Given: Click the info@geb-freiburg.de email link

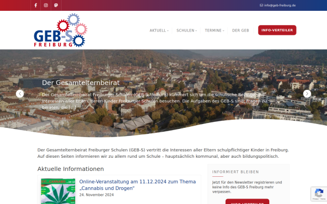Looking at the screenshot, I should (278, 5).
